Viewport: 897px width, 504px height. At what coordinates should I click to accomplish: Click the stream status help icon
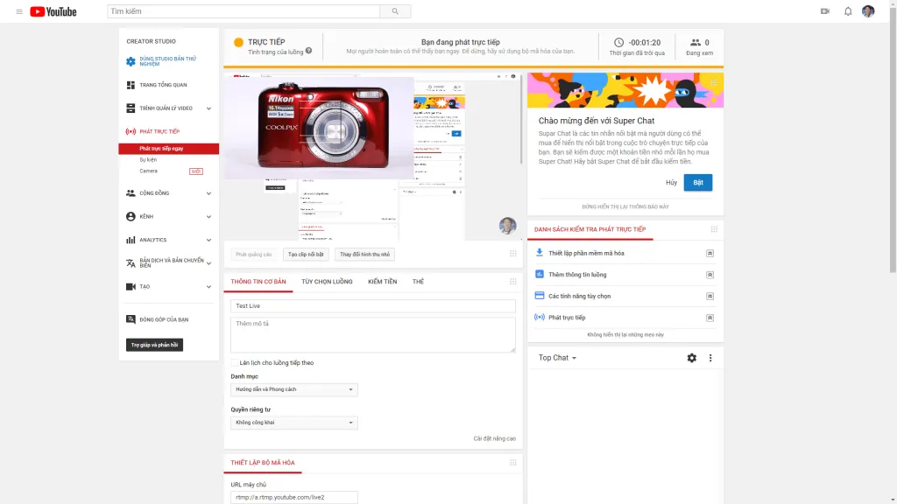point(308,52)
